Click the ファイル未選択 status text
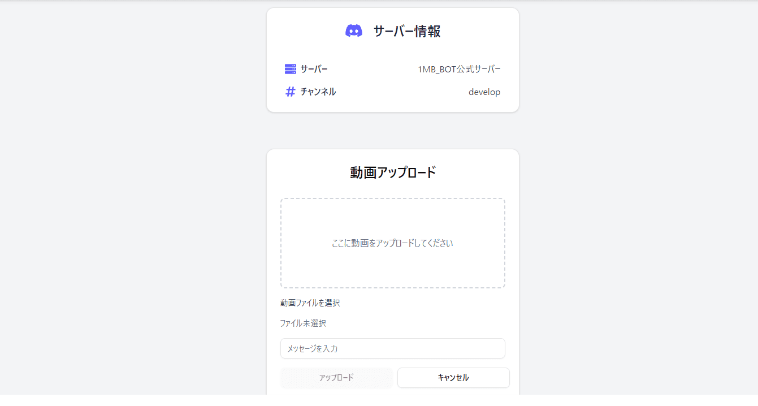The image size is (758, 406). tap(304, 323)
